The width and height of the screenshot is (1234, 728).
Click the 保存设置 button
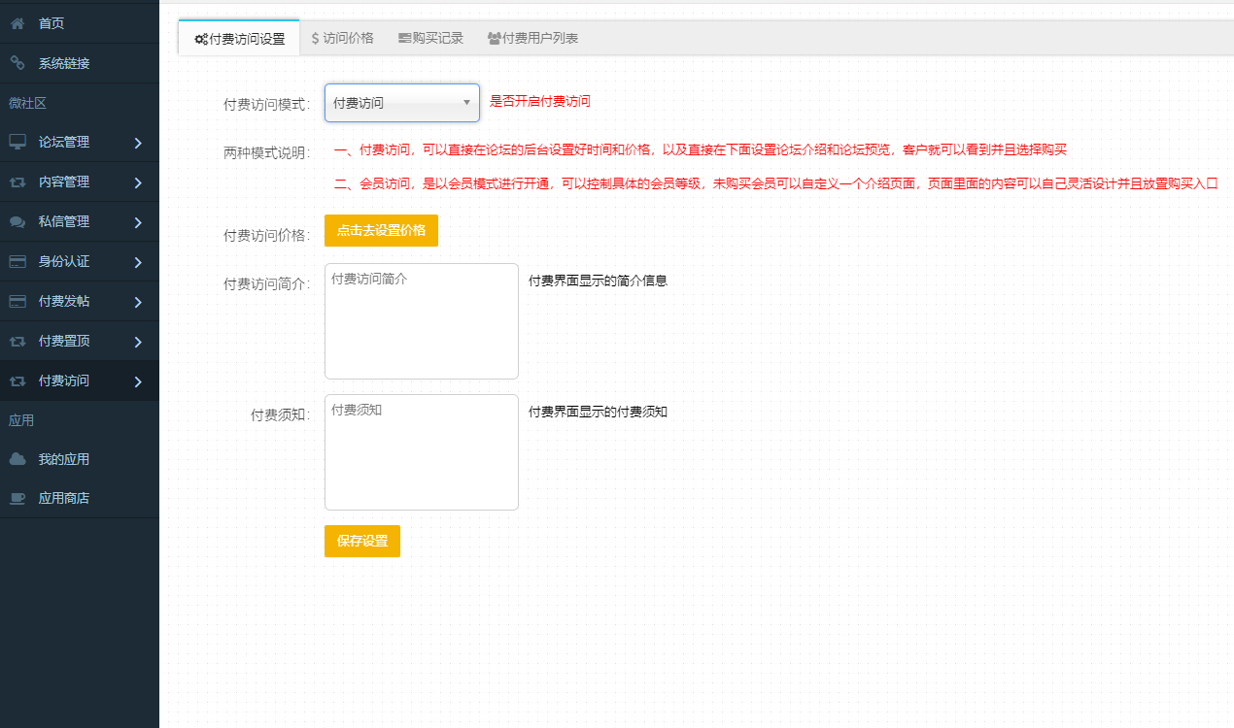click(x=361, y=542)
